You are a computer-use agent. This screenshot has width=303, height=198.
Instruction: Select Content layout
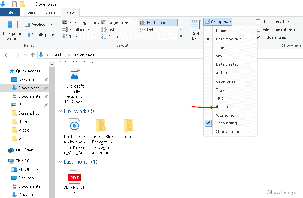coord(112,37)
